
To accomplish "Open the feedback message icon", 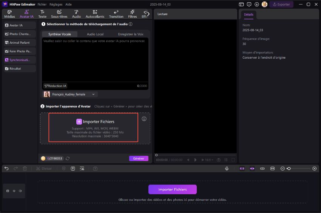I will 249,4.
